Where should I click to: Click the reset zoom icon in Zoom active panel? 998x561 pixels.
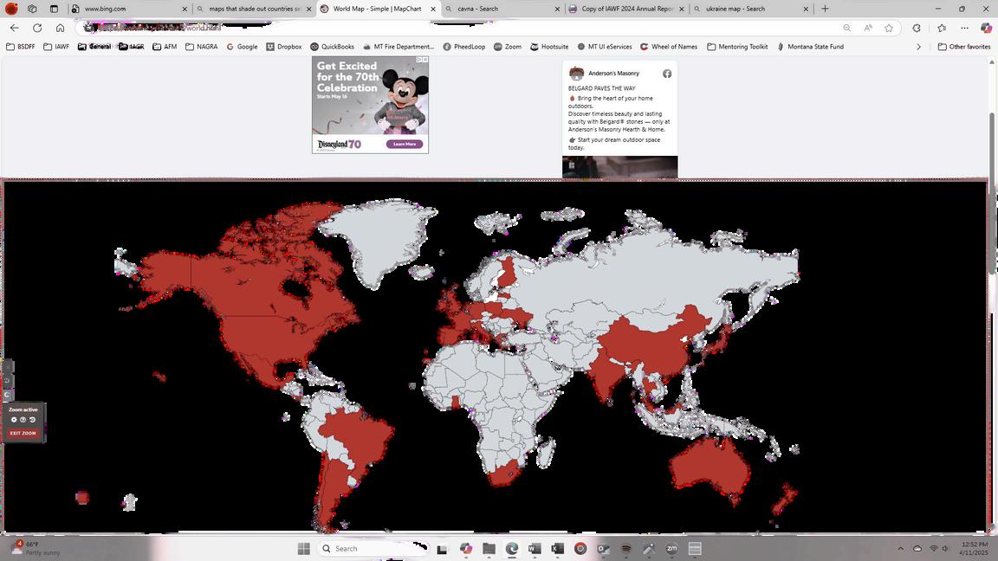(x=32, y=420)
